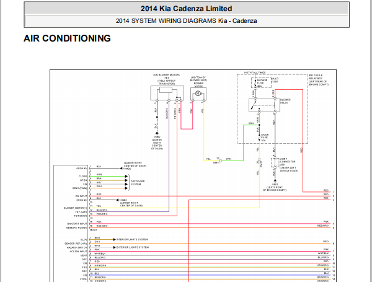Click the 'GM02' ground label under the FET
372x282 pixels.
[157, 137]
